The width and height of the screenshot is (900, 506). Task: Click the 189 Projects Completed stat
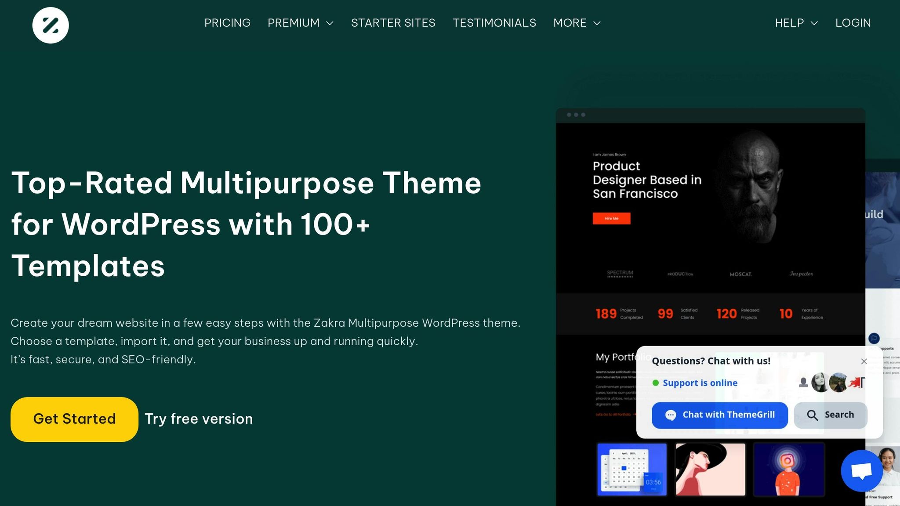pyautogui.click(x=619, y=314)
